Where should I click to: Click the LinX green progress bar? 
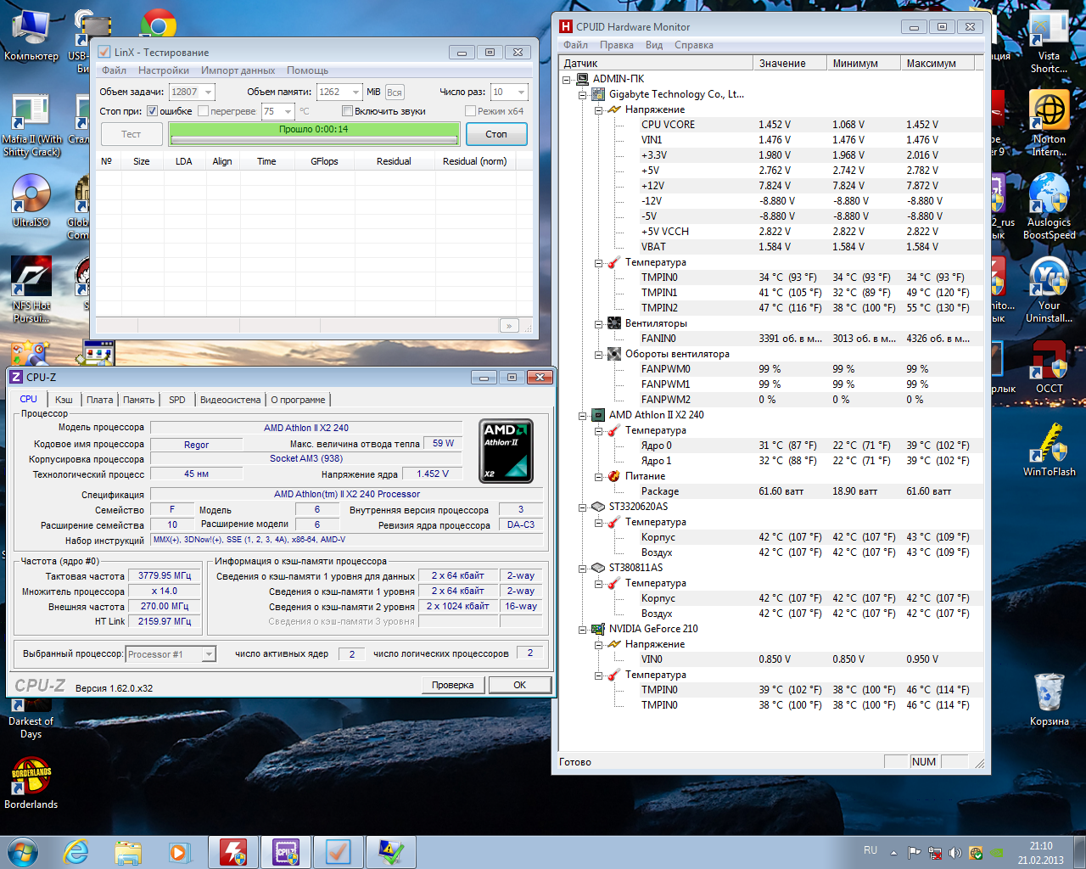(314, 134)
